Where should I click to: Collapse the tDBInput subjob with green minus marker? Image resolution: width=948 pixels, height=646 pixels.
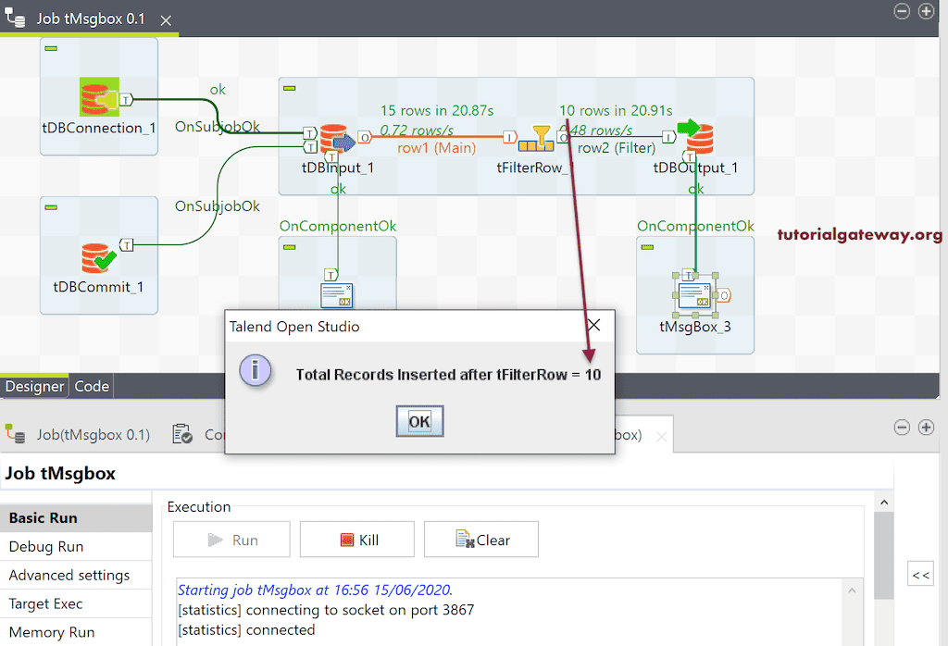coord(290,86)
